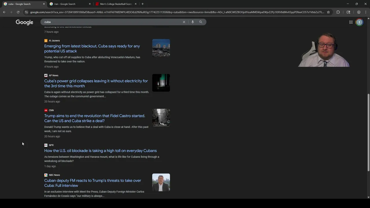
Task: Go back using browser back arrow
Action: 4,12
